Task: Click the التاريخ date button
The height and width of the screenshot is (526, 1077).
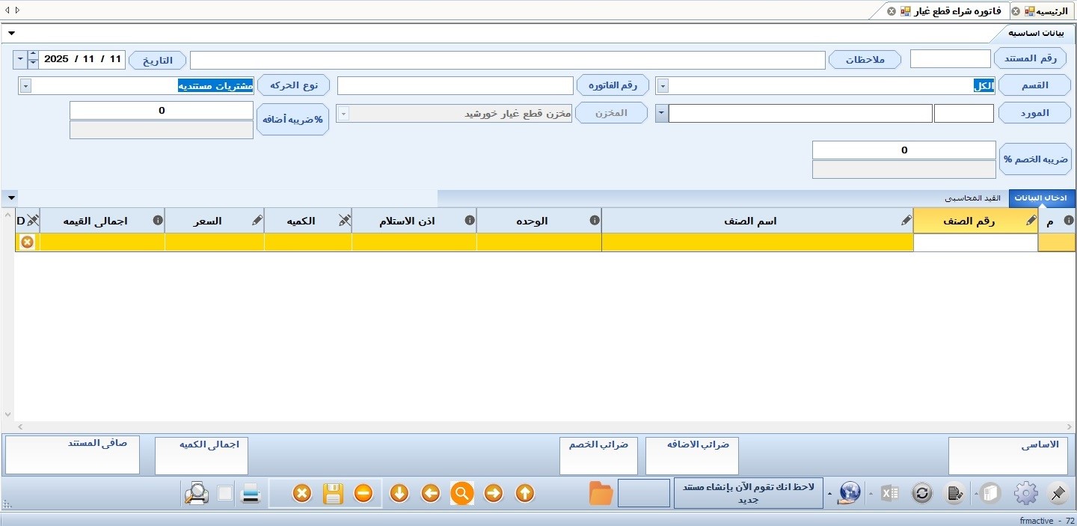Action: click(157, 60)
